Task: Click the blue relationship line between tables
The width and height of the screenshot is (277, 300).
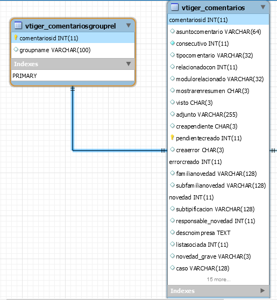Action: tap(119, 151)
